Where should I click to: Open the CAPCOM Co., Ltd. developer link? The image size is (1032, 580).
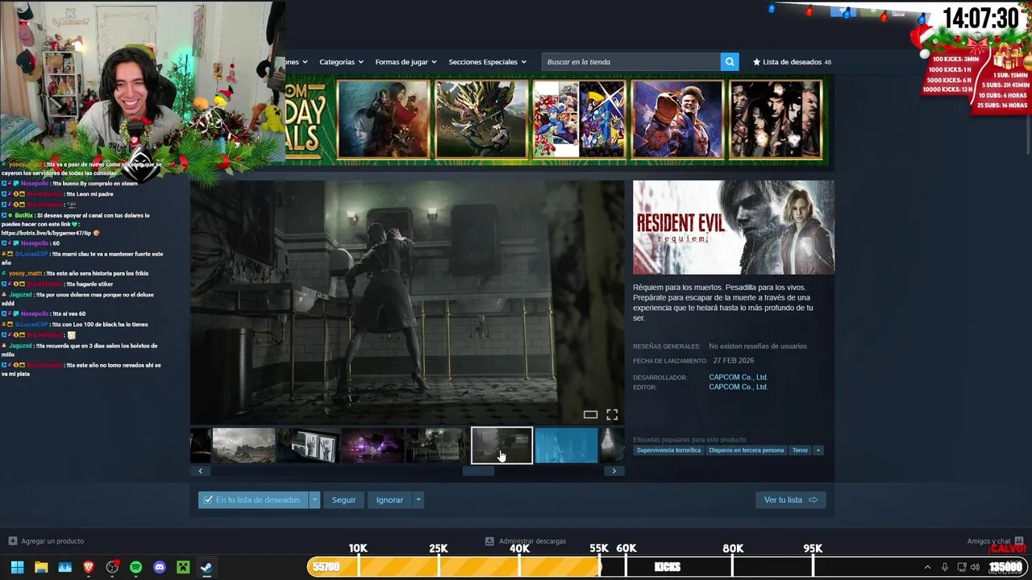(x=738, y=377)
